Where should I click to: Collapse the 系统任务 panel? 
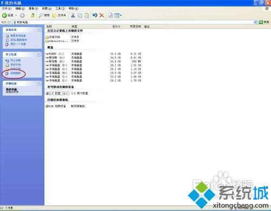coord(39,29)
